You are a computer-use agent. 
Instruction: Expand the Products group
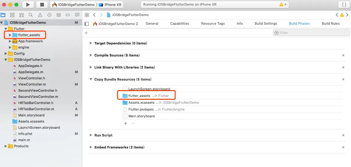(x=6, y=146)
